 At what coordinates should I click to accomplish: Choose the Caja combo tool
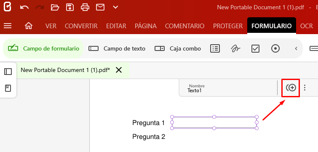tap(178, 49)
